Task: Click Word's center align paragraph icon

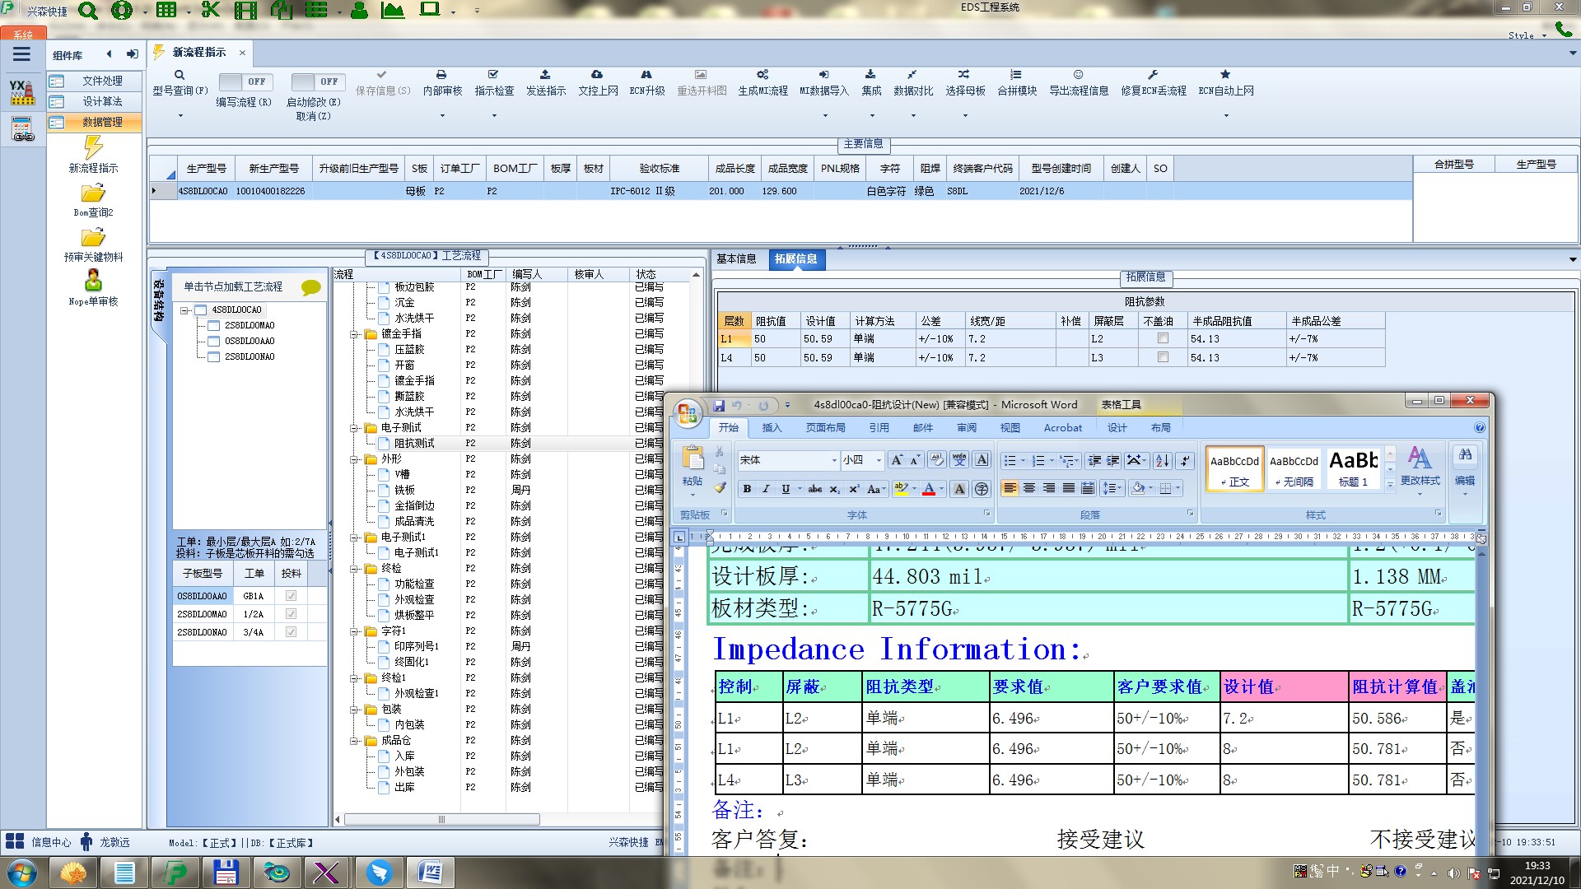Action: [x=1029, y=489]
